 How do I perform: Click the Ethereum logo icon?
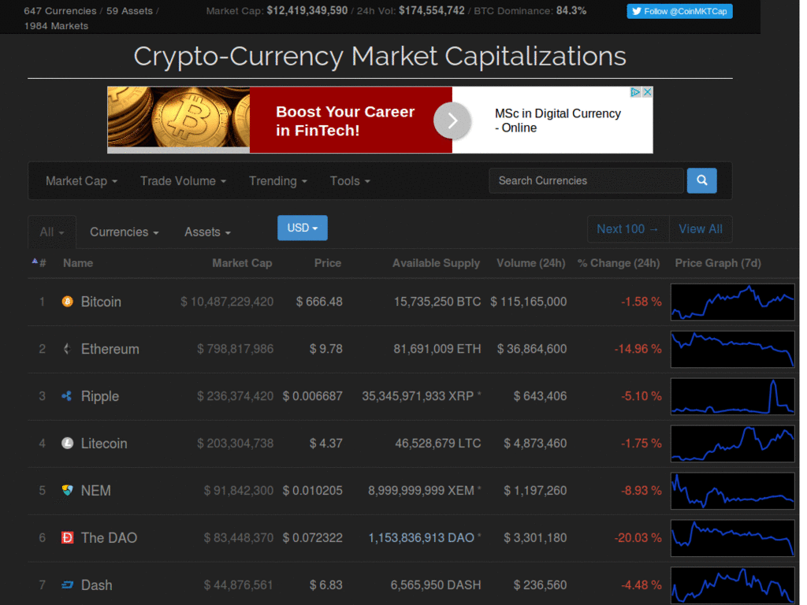click(67, 349)
